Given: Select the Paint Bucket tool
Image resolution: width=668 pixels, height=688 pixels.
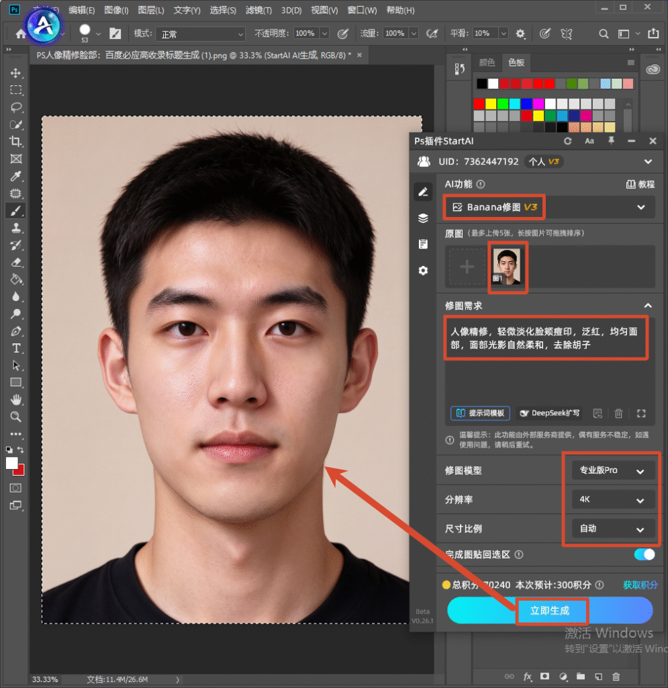Looking at the screenshot, I should 16,279.
